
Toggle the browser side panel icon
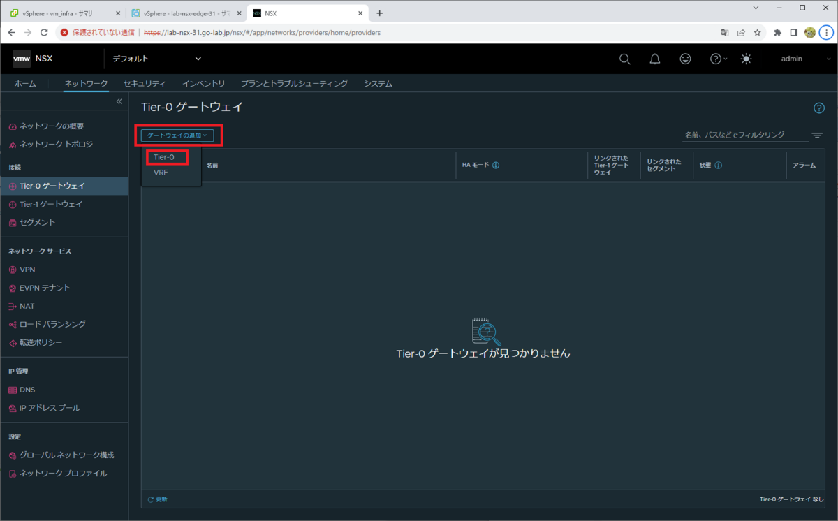click(794, 32)
